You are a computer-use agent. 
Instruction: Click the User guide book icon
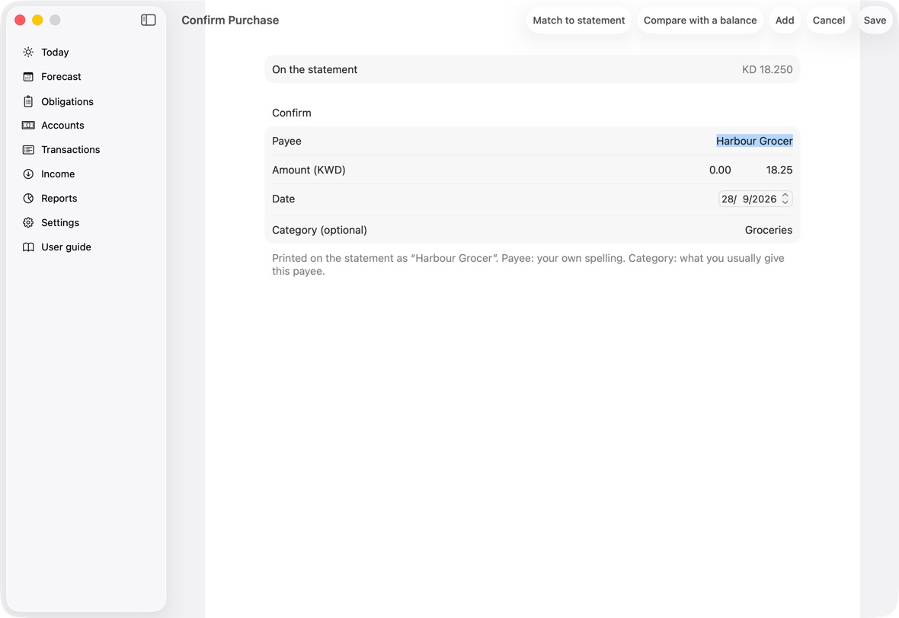point(28,247)
